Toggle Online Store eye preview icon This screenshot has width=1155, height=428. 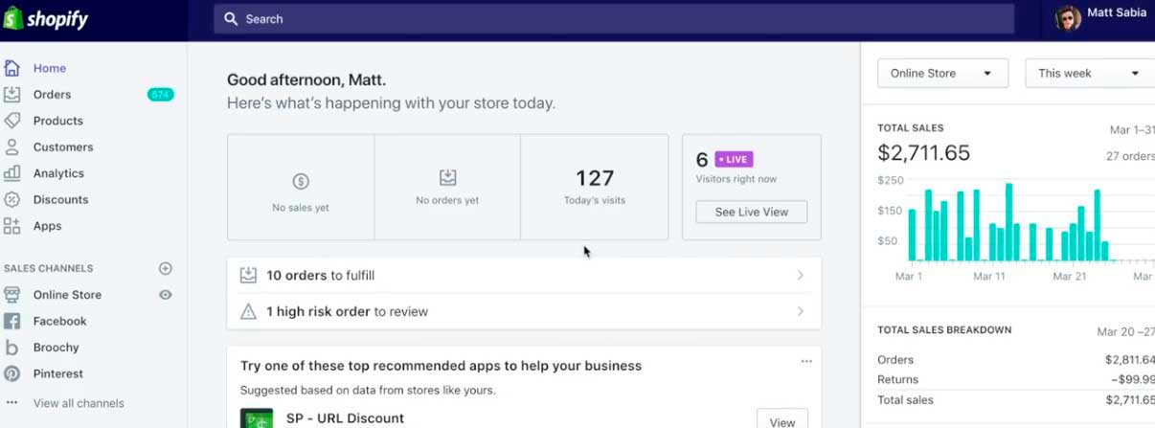[165, 295]
